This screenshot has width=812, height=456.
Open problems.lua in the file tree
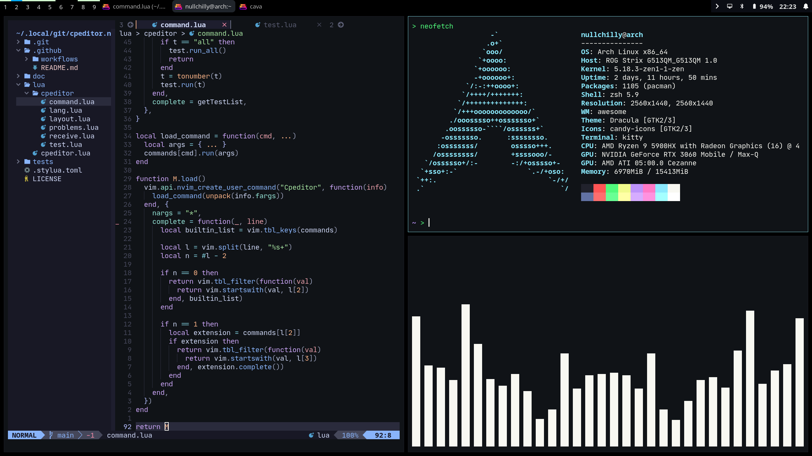pyautogui.click(x=74, y=127)
